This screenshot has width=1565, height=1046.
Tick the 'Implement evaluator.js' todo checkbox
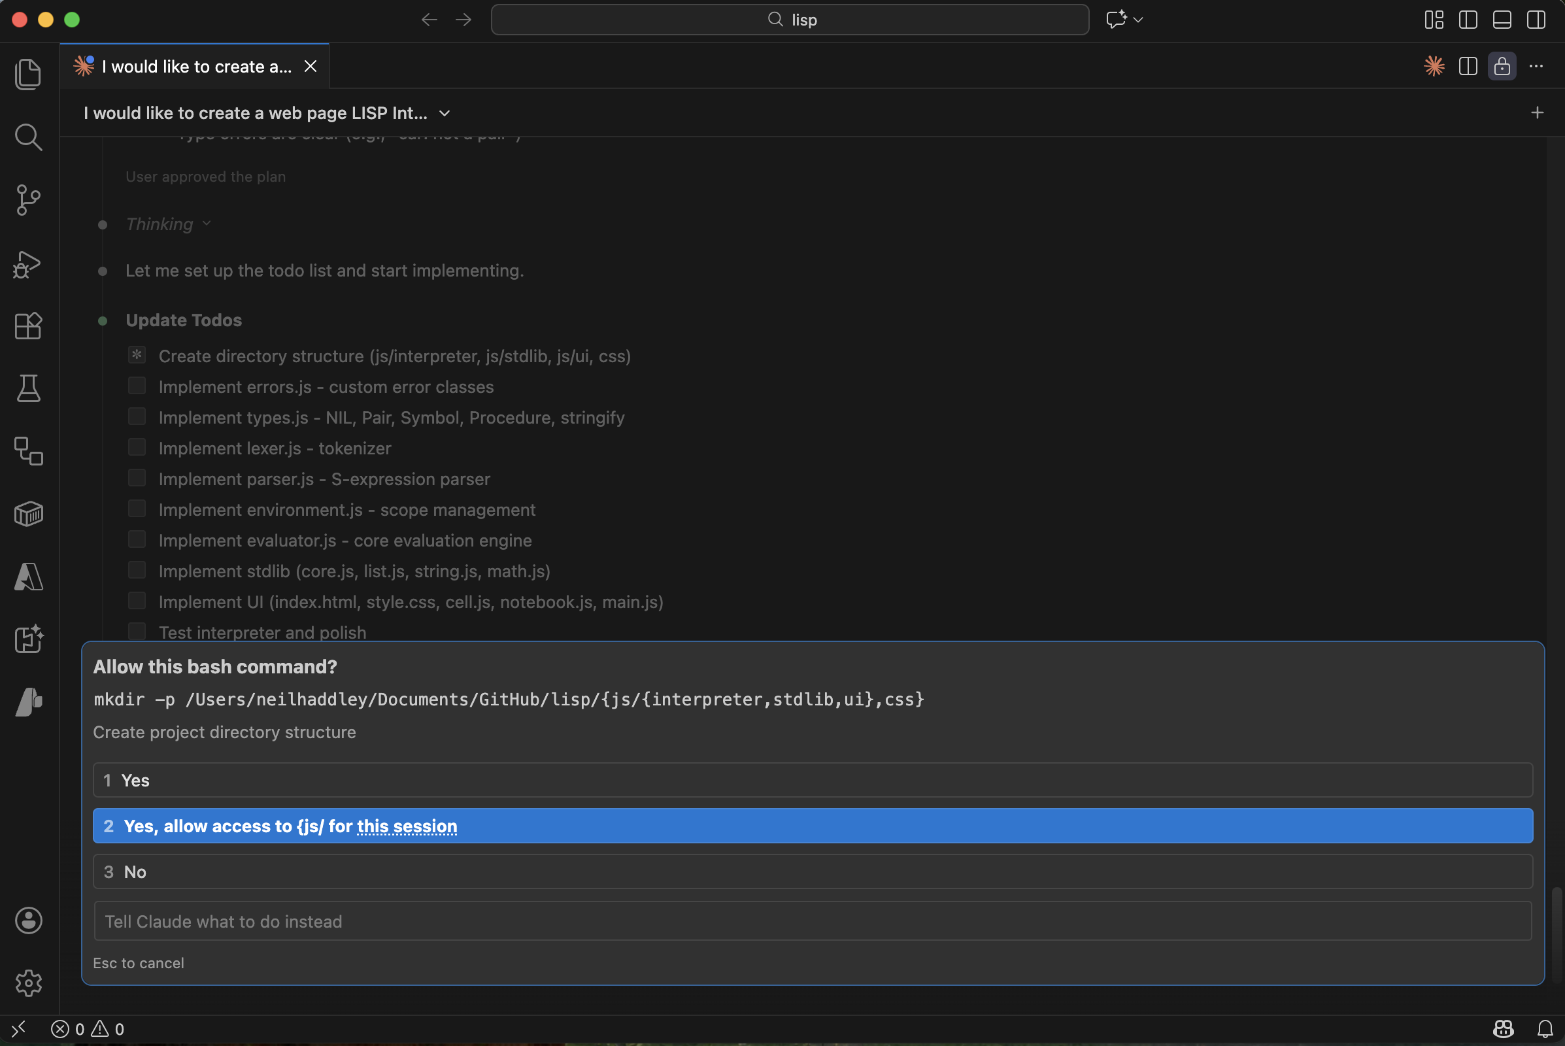click(x=137, y=540)
